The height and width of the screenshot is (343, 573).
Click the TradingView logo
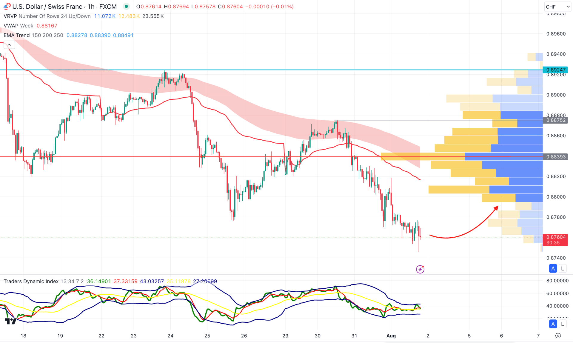[11, 321]
